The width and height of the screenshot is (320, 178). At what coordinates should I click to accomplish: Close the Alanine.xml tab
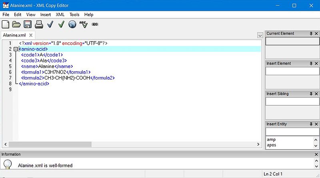tap(31, 35)
